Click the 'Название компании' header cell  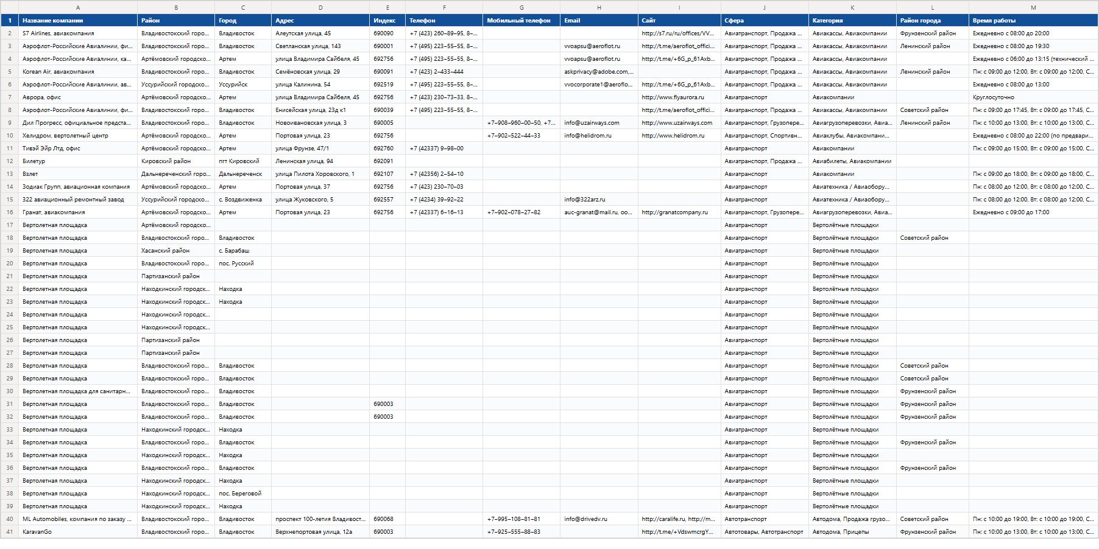[x=78, y=21]
